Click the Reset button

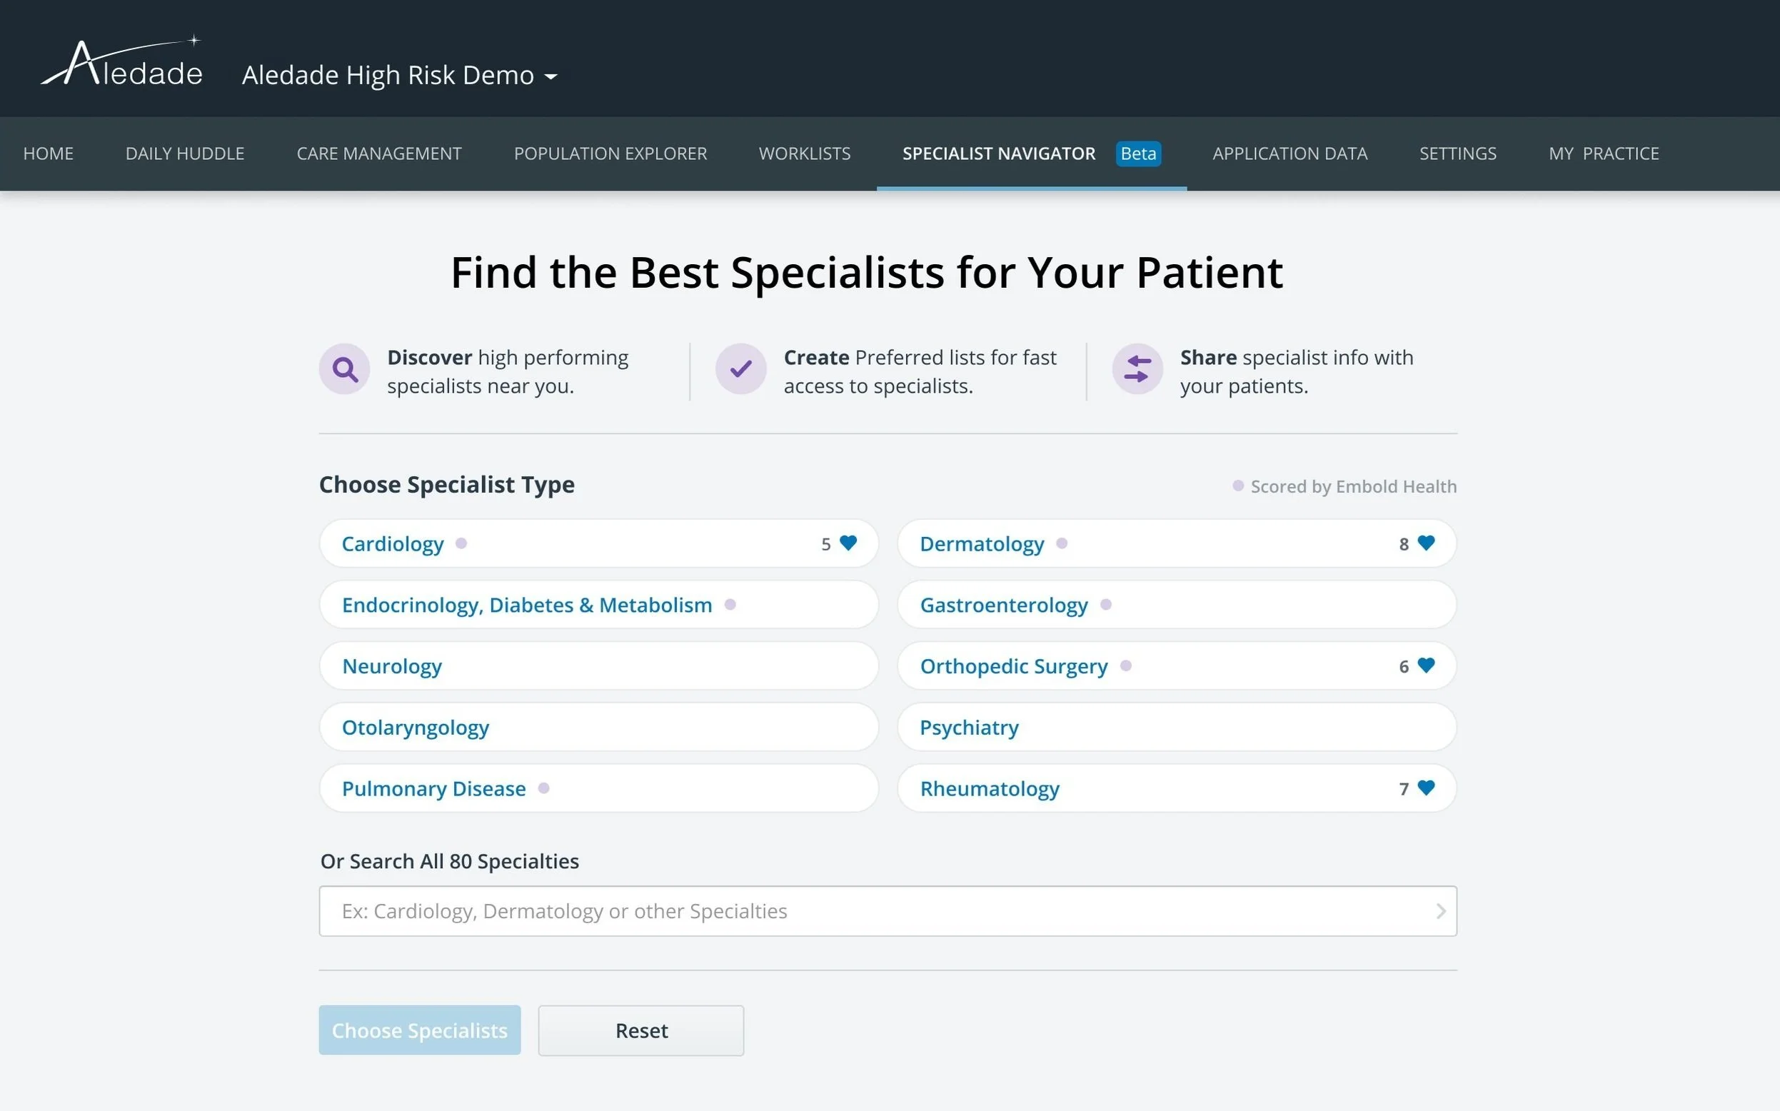(640, 1030)
